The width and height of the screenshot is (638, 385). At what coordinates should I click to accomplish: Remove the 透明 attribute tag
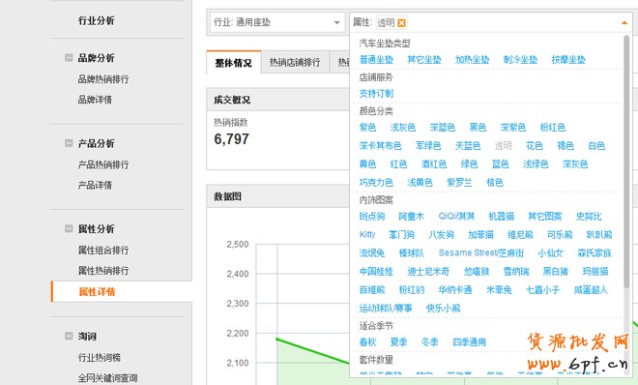coord(401,23)
